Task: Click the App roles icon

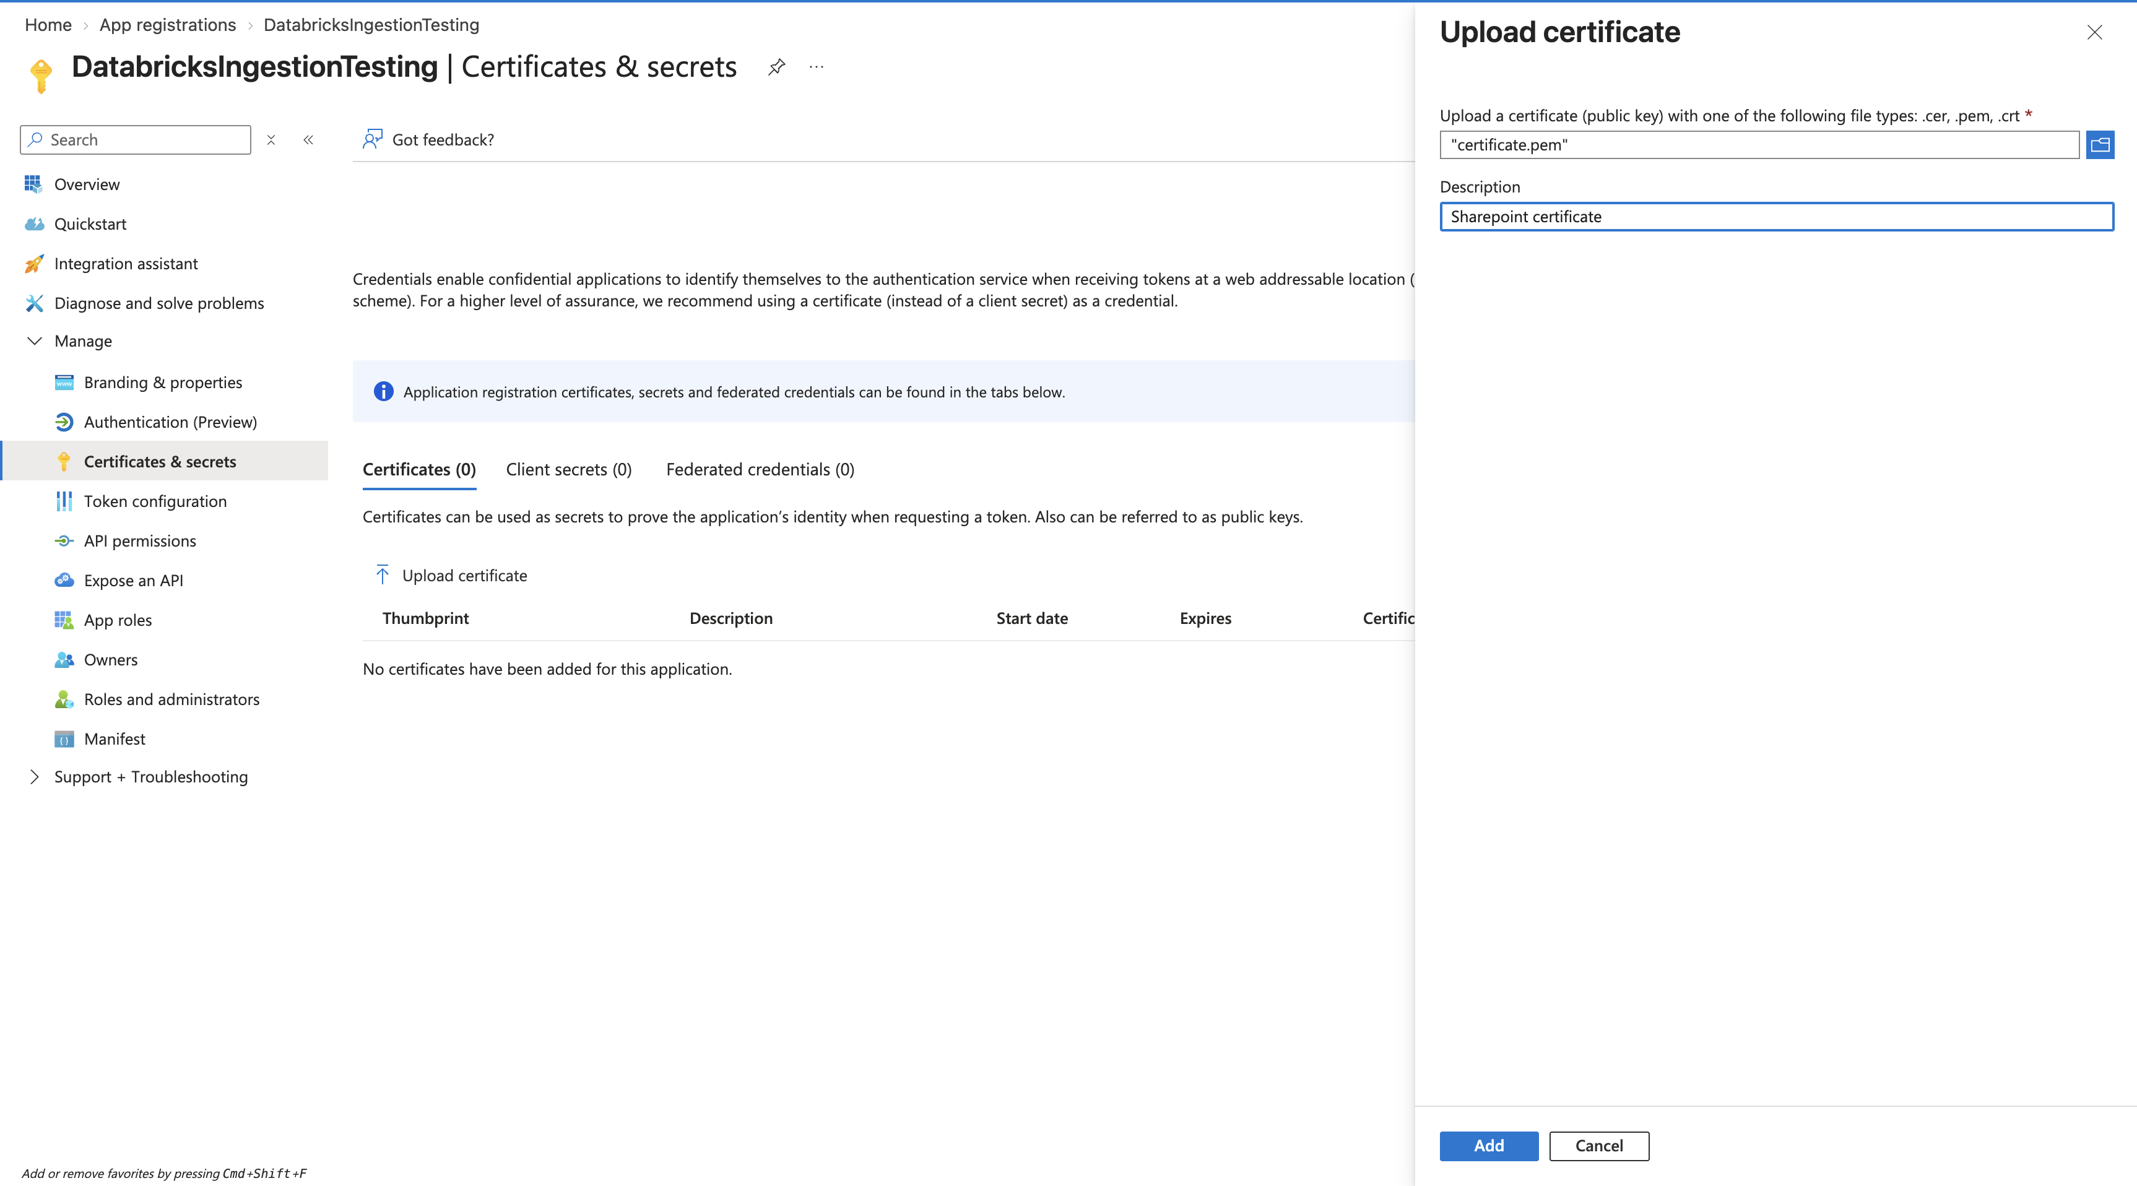Action: 64,620
